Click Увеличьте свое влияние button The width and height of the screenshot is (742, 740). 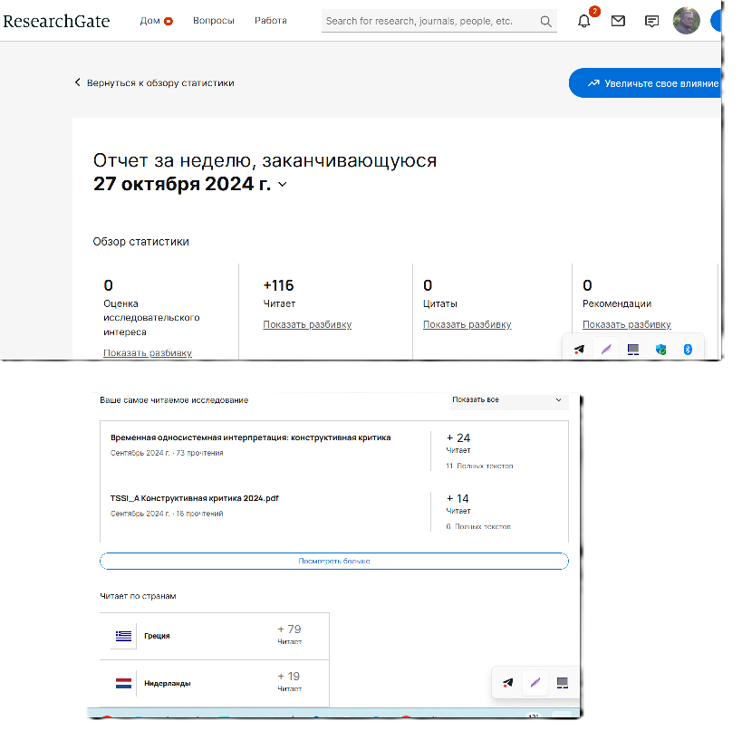pyautogui.click(x=645, y=83)
